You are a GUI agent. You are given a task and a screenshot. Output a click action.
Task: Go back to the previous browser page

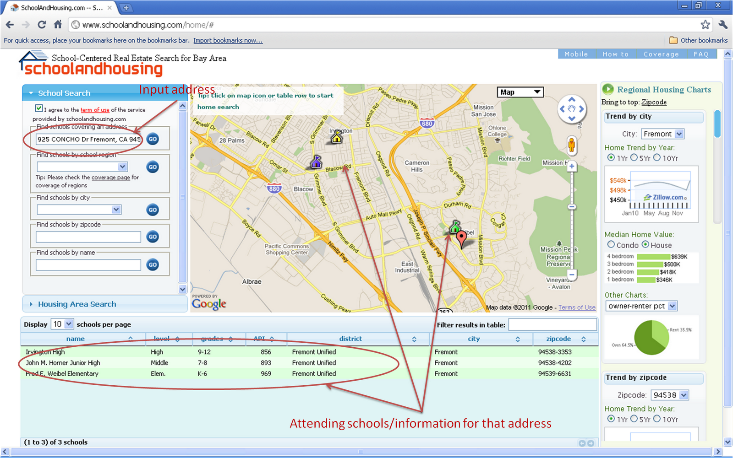[10, 25]
